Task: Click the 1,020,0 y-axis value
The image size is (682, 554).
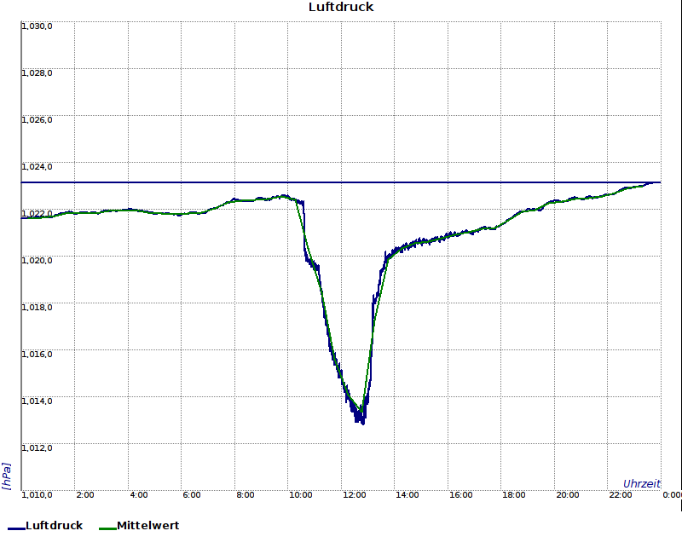Action: (37, 261)
